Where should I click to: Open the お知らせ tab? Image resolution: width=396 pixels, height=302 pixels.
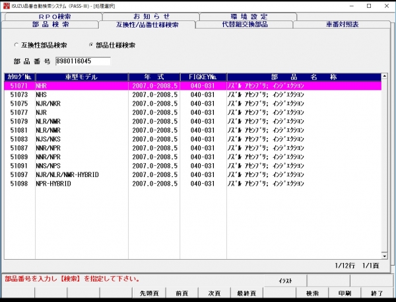click(151, 17)
